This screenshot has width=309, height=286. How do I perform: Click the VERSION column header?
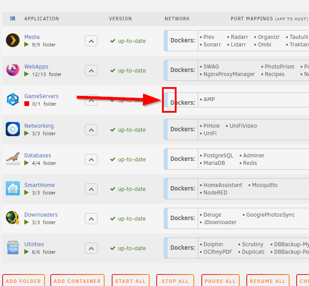point(121,19)
